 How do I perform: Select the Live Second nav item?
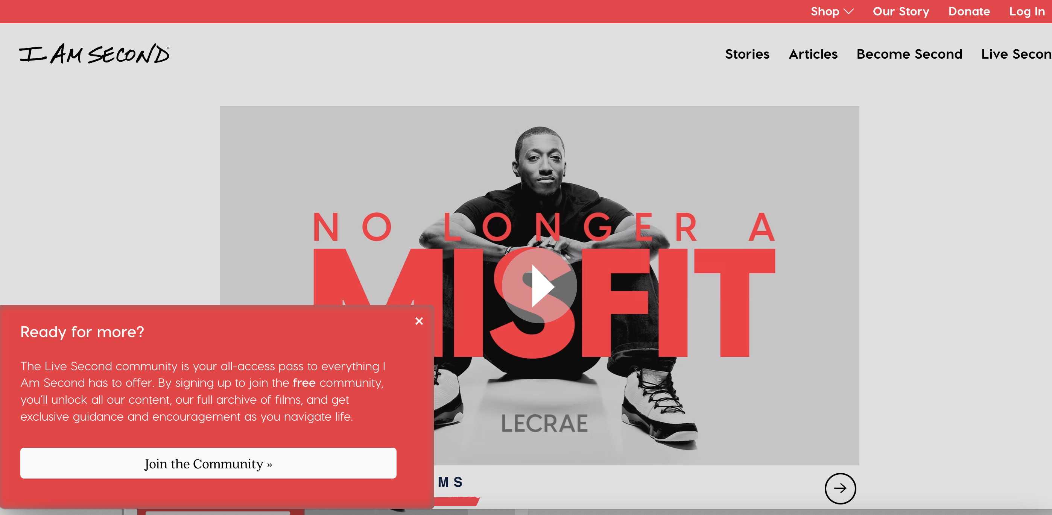pos(1017,54)
